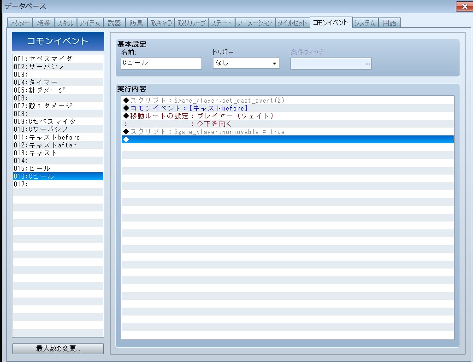
Task: Select the 防具 tab
Action: coord(136,23)
